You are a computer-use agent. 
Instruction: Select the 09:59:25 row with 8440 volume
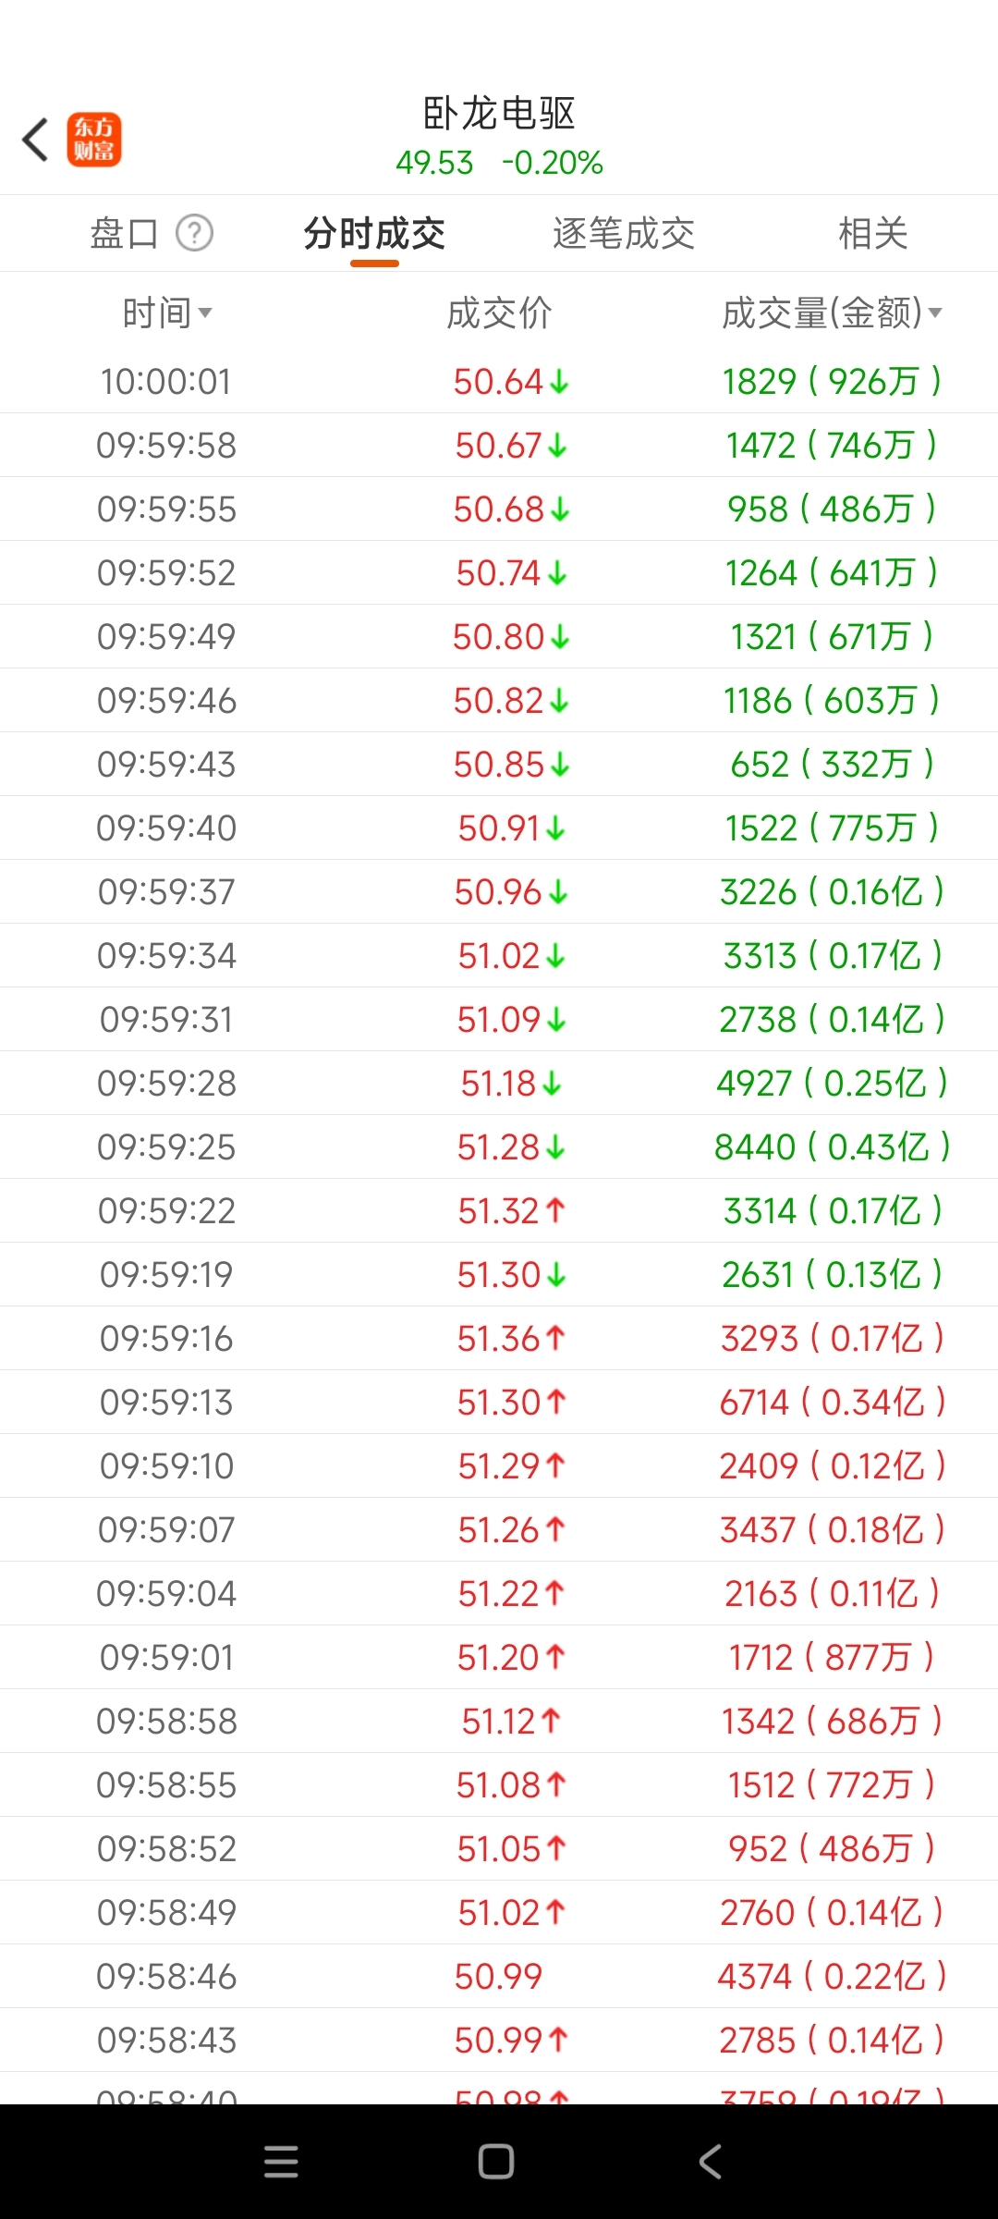[x=499, y=1147]
